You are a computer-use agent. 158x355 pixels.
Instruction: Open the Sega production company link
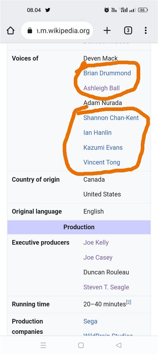pos(90,321)
